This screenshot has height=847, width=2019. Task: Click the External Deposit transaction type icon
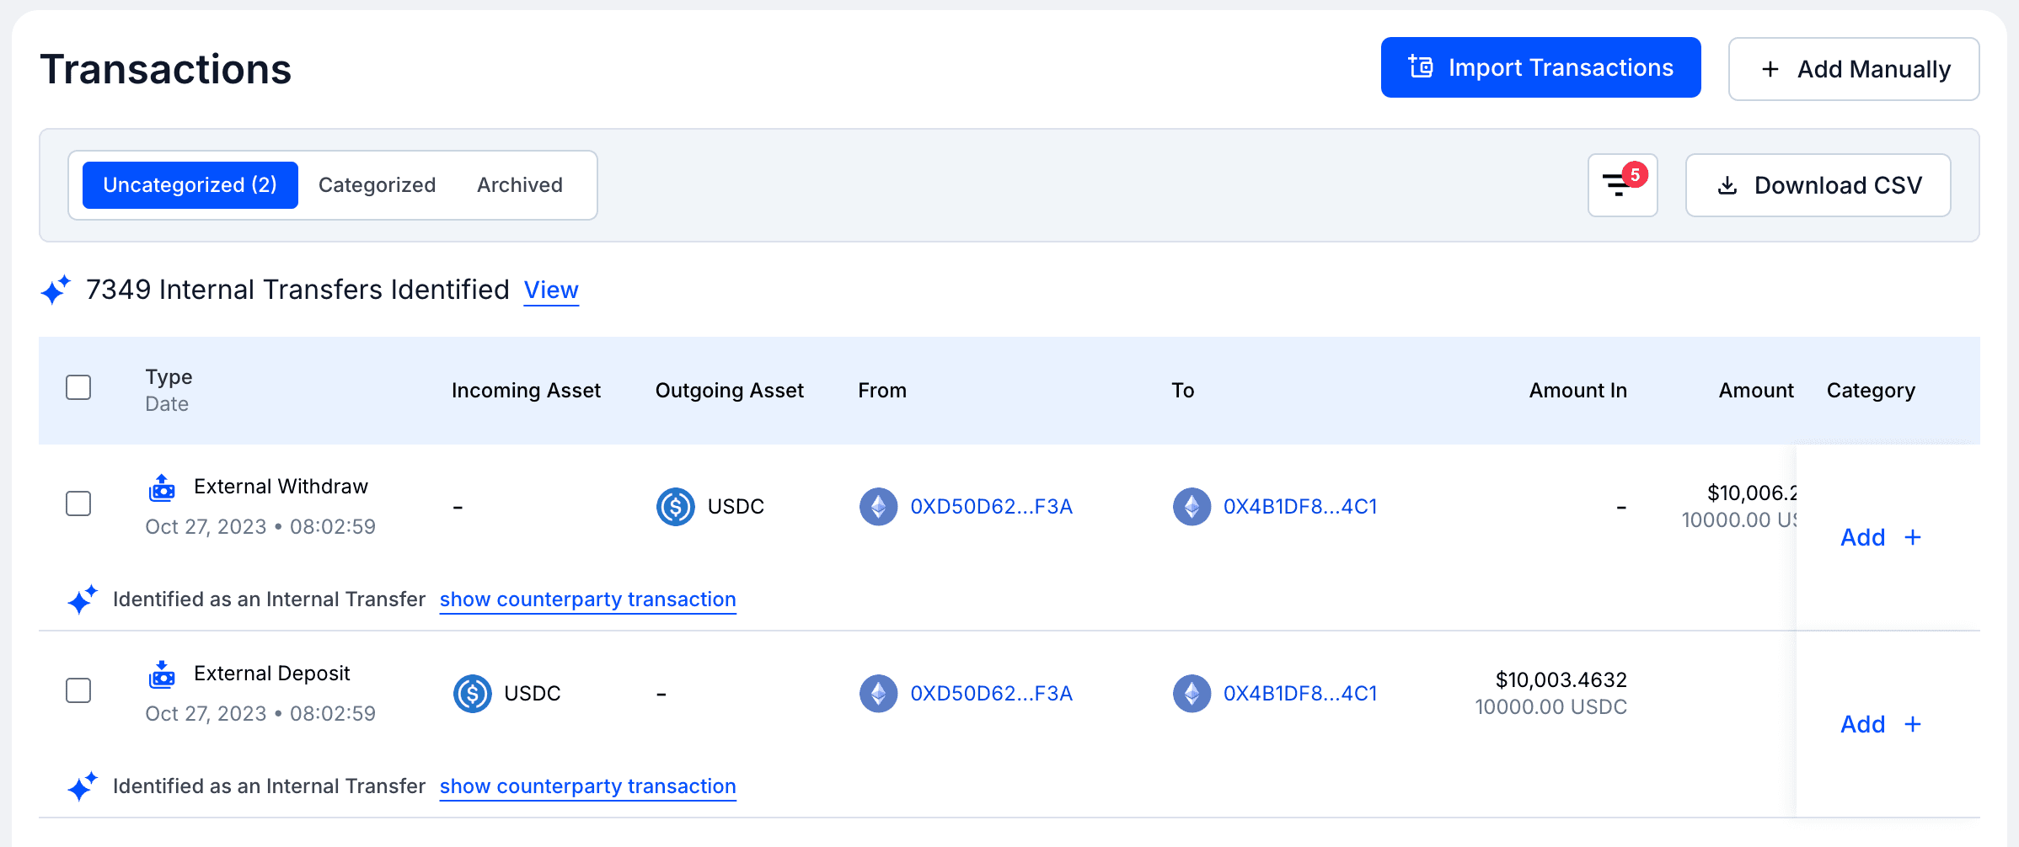click(162, 673)
